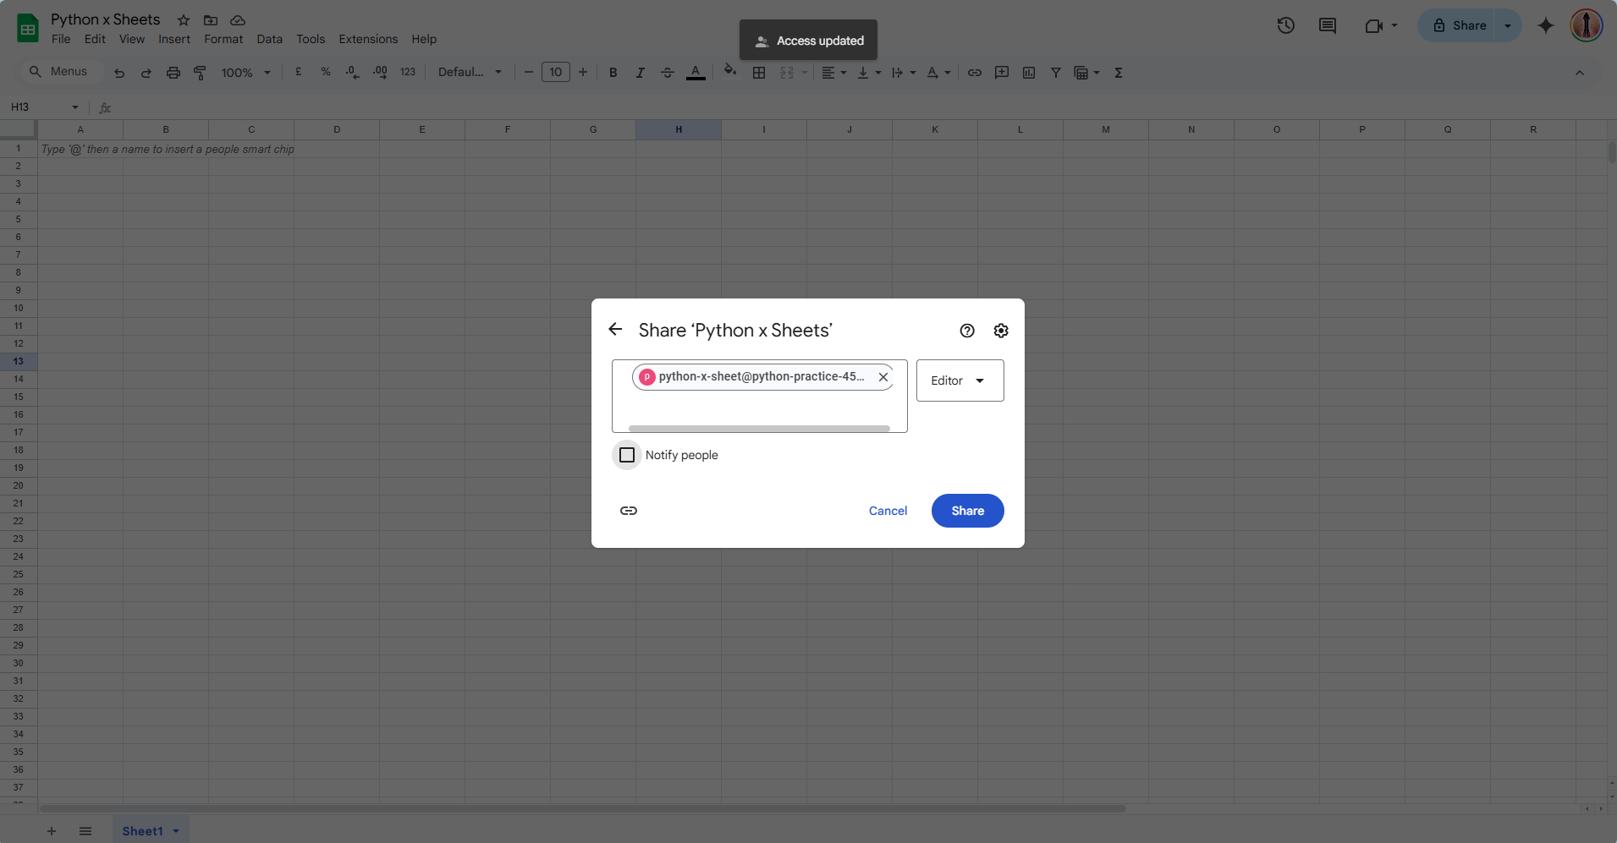Screen dimensions: 1617x843
Task: Open horizontal align dropdown
Action: (834, 73)
